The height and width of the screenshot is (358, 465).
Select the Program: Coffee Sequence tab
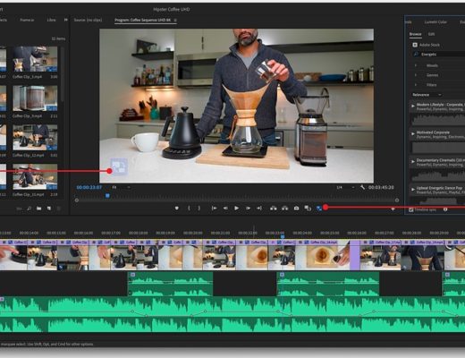(142, 20)
